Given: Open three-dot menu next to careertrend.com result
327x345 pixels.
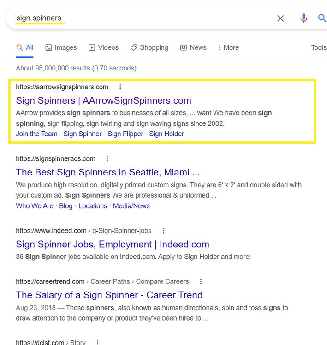Looking at the screenshot, I should [x=201, y=281].
